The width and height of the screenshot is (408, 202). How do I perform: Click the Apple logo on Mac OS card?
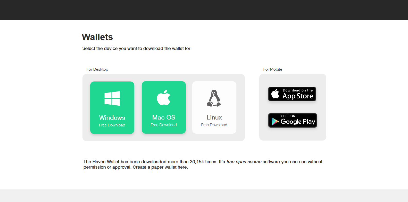164,98
